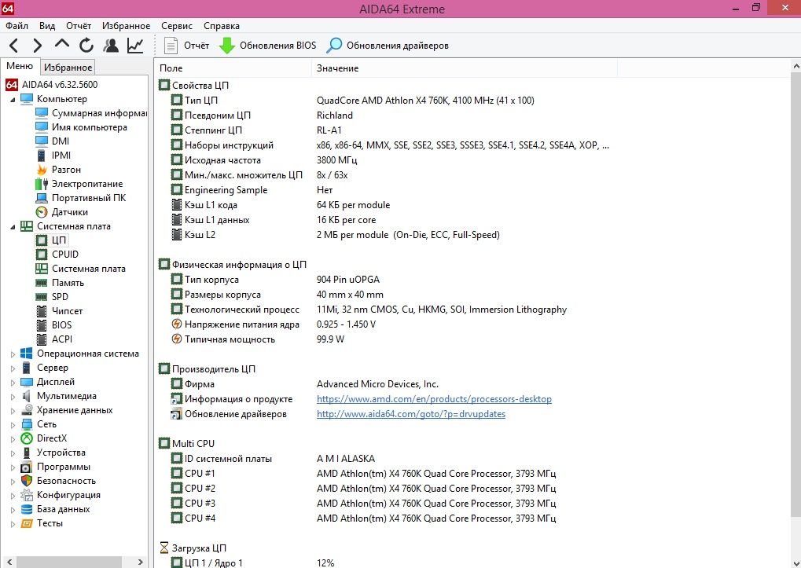
Task: Click the Чипсет icon
Action: [x=42, y=311]
